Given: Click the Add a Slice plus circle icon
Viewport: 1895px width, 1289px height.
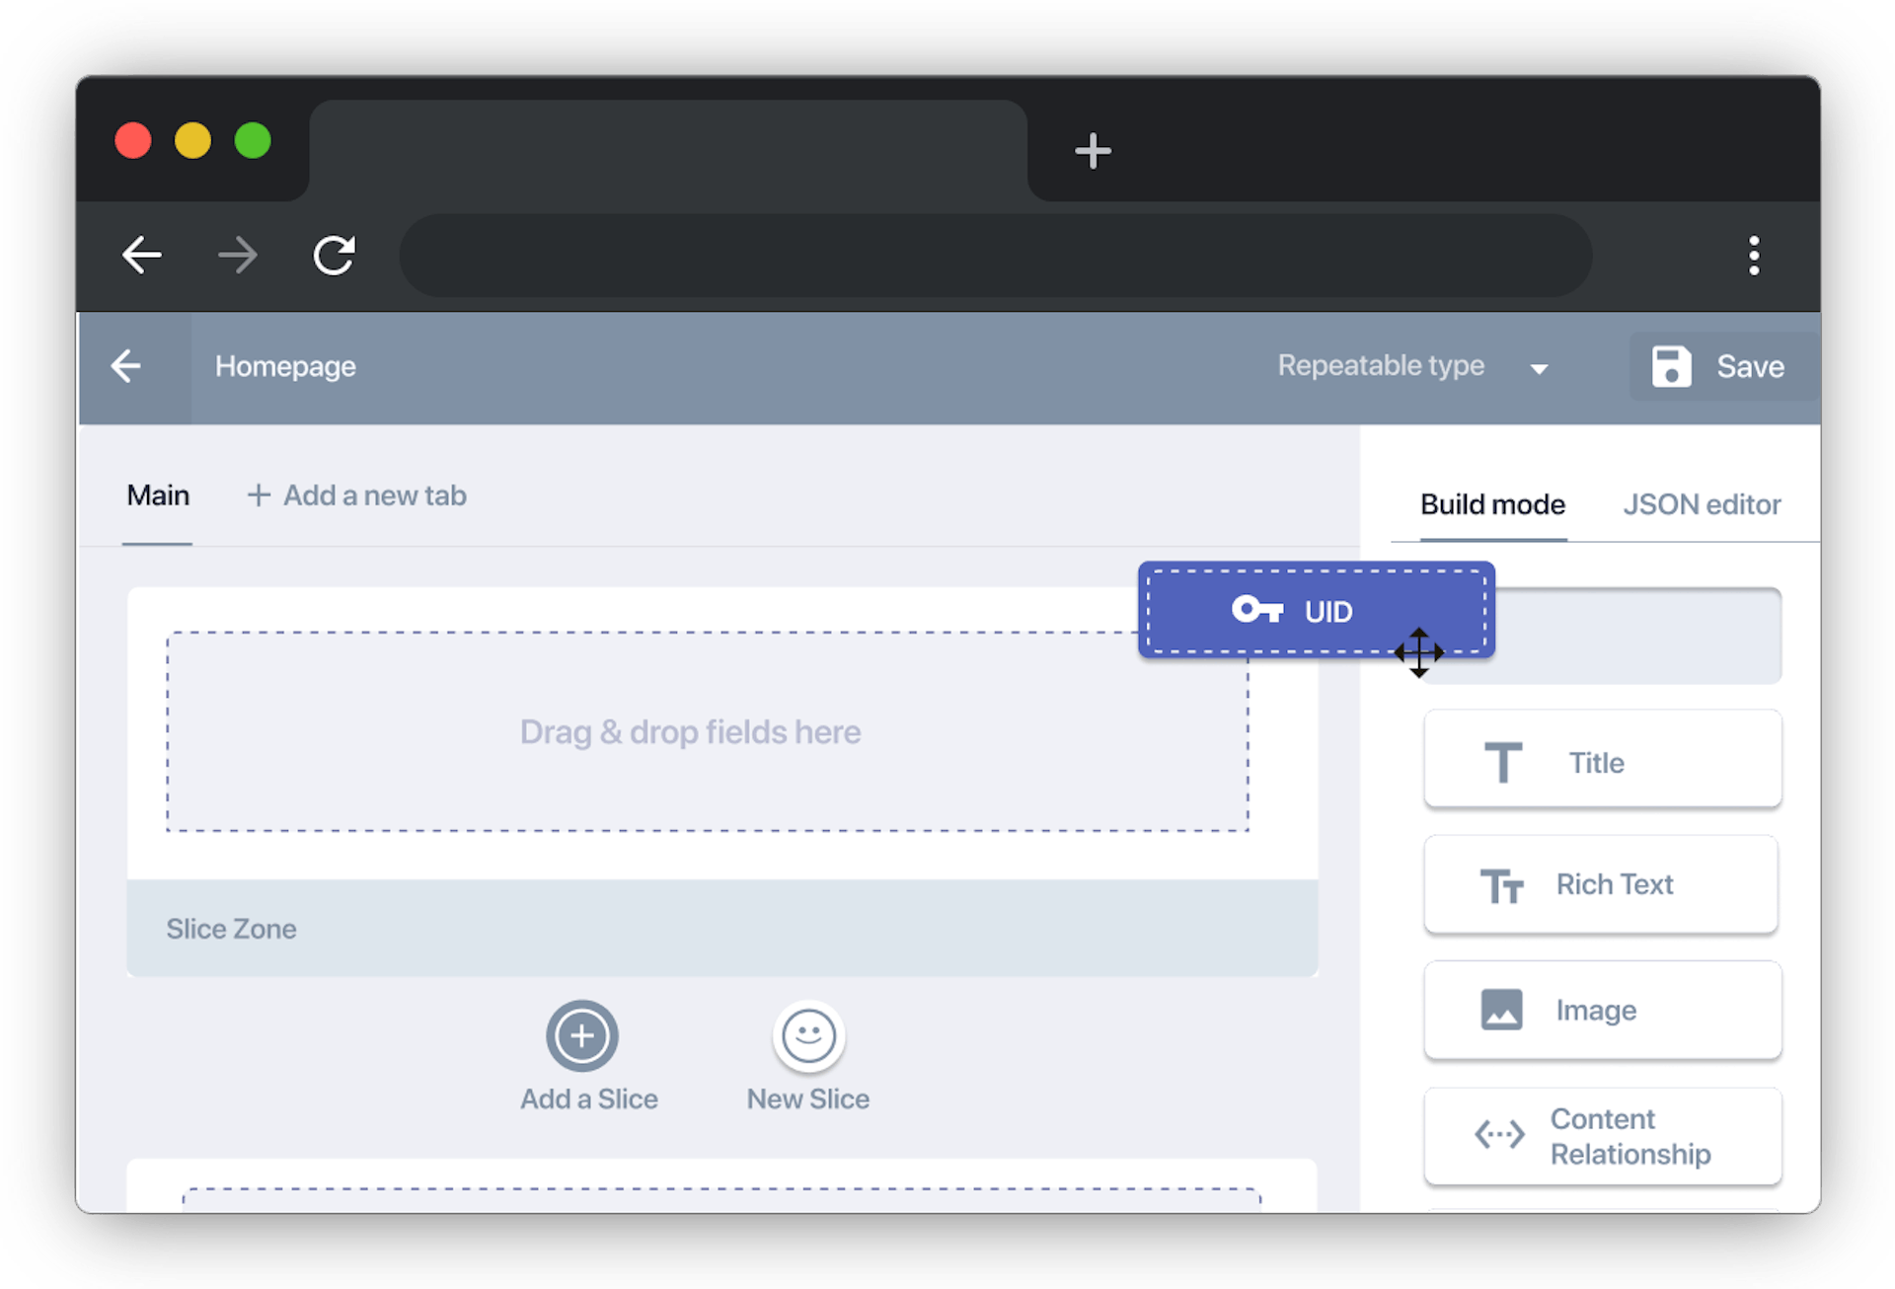Looking at the screenshot, I should tap(582, 1036).
